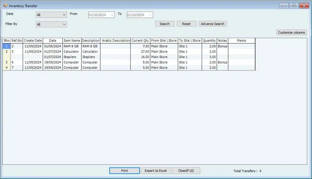
Task: Select row header SNo 3
Action: click(7, 62)
